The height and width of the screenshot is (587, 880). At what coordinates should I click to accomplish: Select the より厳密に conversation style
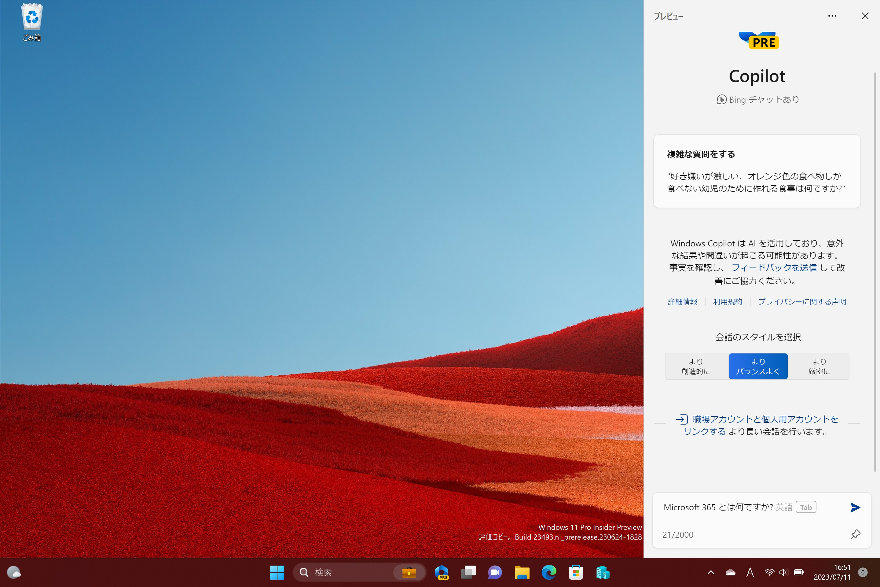point(819,366)
